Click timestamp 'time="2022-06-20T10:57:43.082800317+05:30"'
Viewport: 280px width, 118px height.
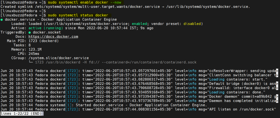point(127,79)
